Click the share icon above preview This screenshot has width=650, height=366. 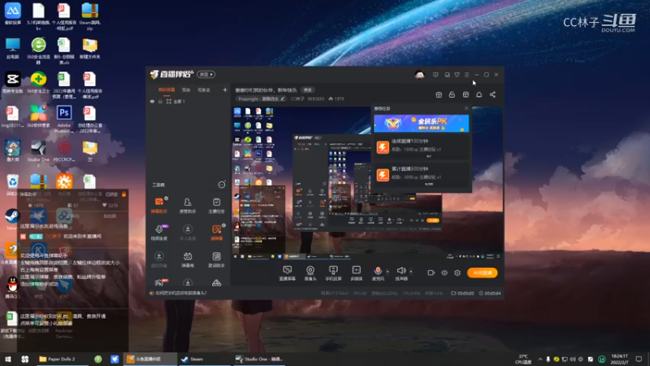492,94
